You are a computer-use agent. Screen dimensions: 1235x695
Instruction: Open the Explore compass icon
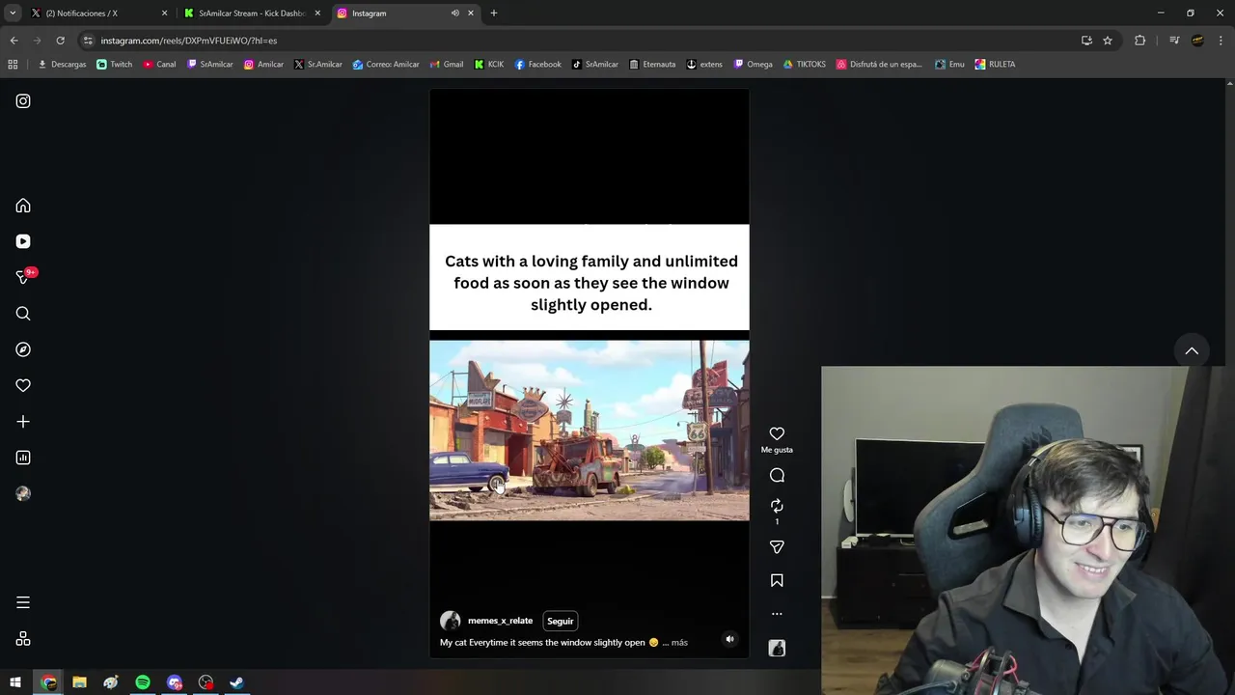(x=23, y=349)
